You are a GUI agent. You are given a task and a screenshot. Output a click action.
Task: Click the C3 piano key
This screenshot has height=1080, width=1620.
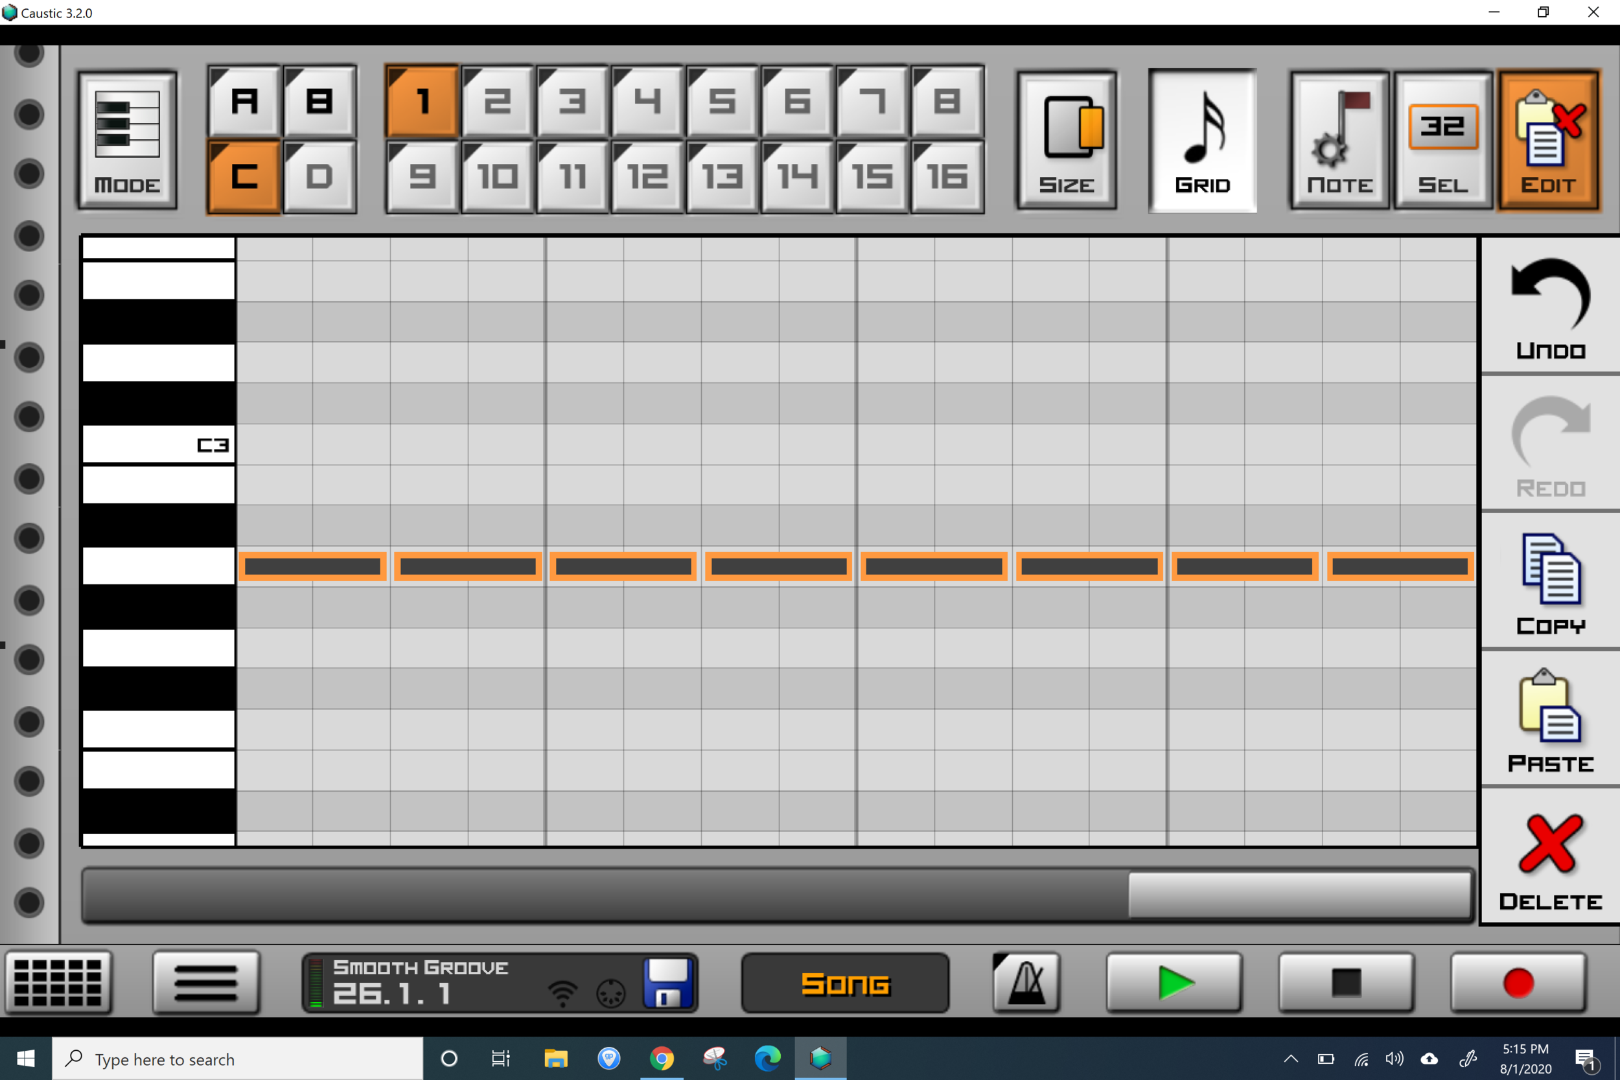(158, 444)
